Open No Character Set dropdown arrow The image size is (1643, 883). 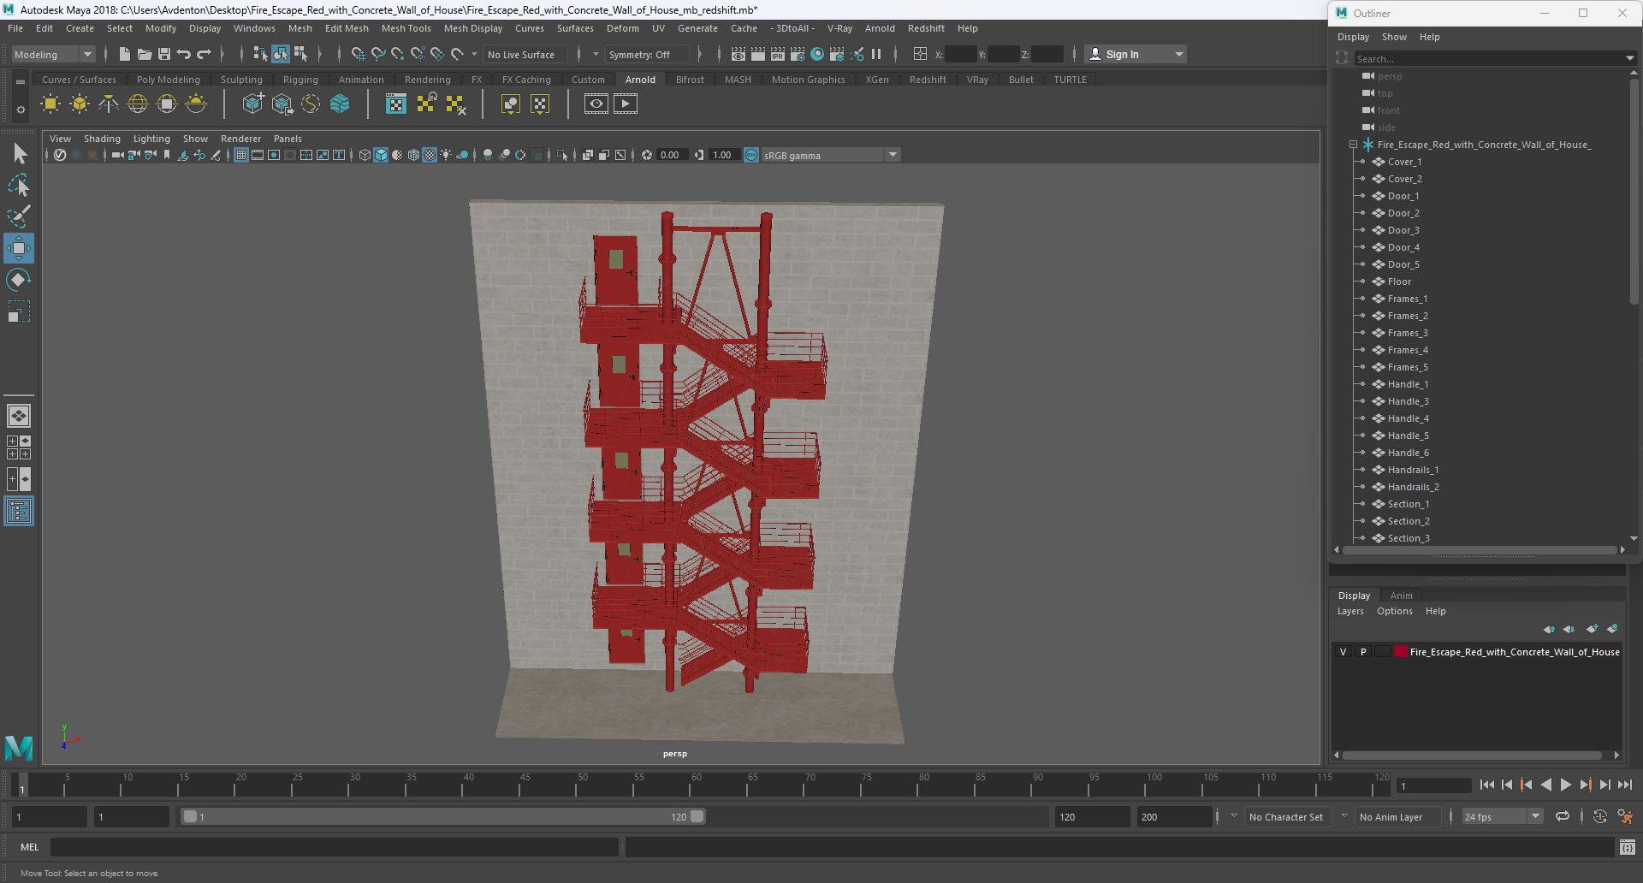point(1234,816)
